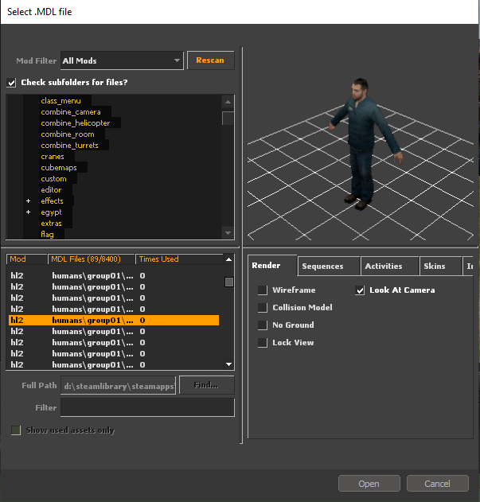The height and width of the screenshot is (502, 480).
Task: Disable the Look At Camera checkbox
Action: pos(360,290)
